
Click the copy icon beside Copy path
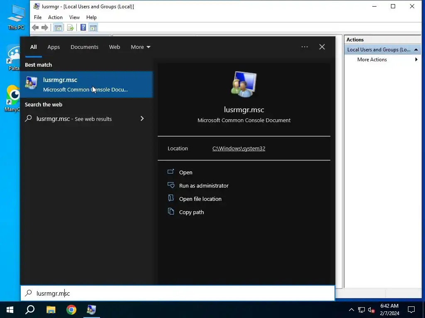[x=171, y=212]
